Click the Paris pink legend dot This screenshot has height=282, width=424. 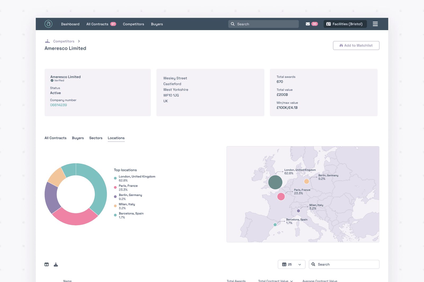click(115, 187)
